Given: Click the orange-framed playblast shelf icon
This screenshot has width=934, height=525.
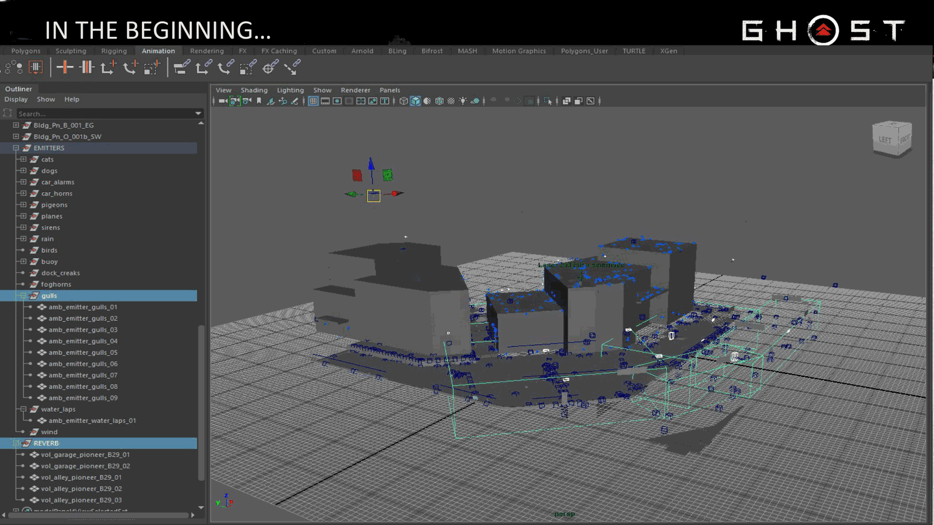Looking at the screenshot, I should click(x=36, y=67).
